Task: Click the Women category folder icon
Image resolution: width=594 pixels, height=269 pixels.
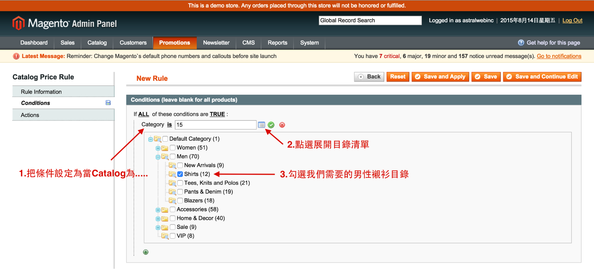Action: [165, 148]
